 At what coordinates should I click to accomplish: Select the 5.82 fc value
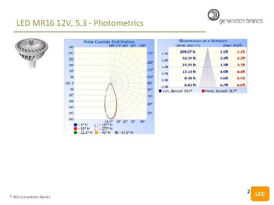click(190, 85)
